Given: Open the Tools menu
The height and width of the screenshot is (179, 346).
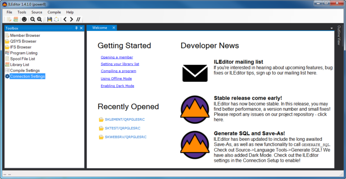Looking at the screenshot, I should pyautogui.click(x=22, y=12).
